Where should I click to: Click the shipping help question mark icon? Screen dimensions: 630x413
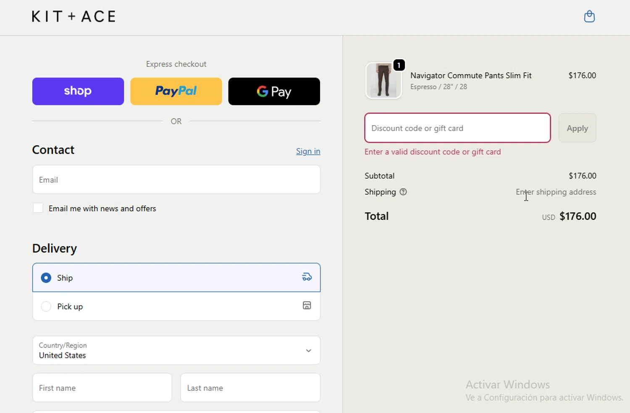point(403,192)
